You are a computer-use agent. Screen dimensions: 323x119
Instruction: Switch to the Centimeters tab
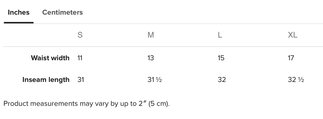point(62,12)
